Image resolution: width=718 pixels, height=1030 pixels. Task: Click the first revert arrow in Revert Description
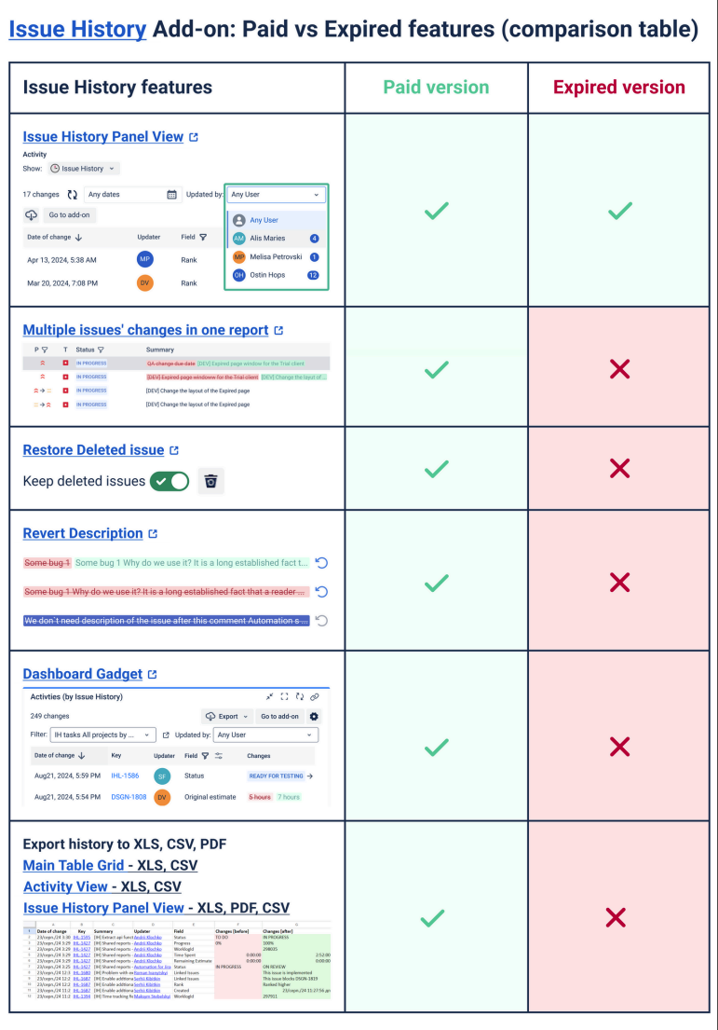(322, 563)
